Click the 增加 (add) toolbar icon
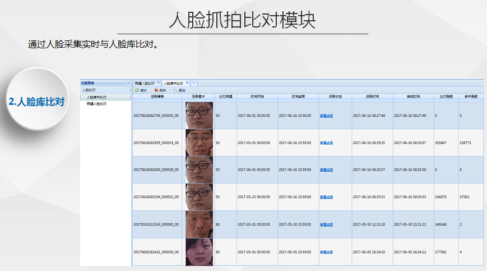The height and width of the screenshot is (271, 487). (137, 90)
